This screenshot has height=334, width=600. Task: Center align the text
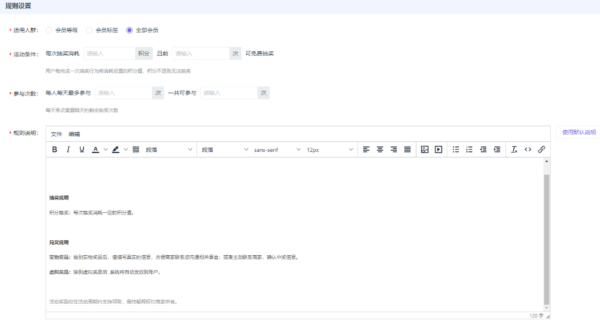(380, 150)
